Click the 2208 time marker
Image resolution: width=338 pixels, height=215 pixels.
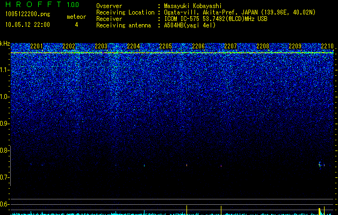pos(263,46)
